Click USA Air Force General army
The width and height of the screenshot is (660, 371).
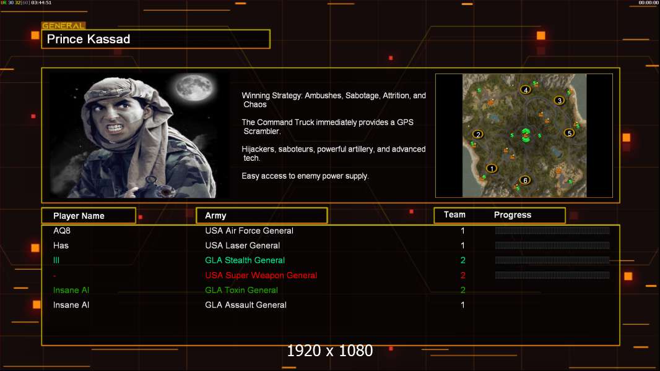click(x=249, y=231)
